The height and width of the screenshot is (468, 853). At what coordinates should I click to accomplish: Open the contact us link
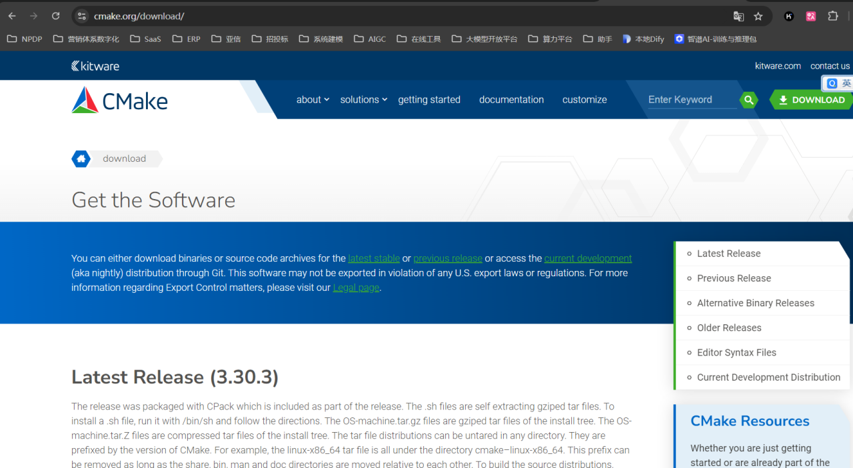830,66
